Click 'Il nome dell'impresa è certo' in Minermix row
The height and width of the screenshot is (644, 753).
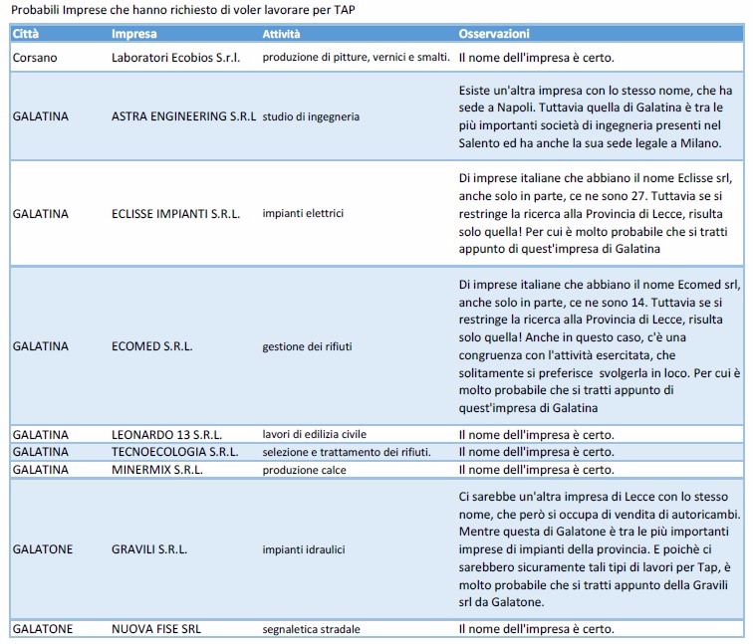point(537,470)
